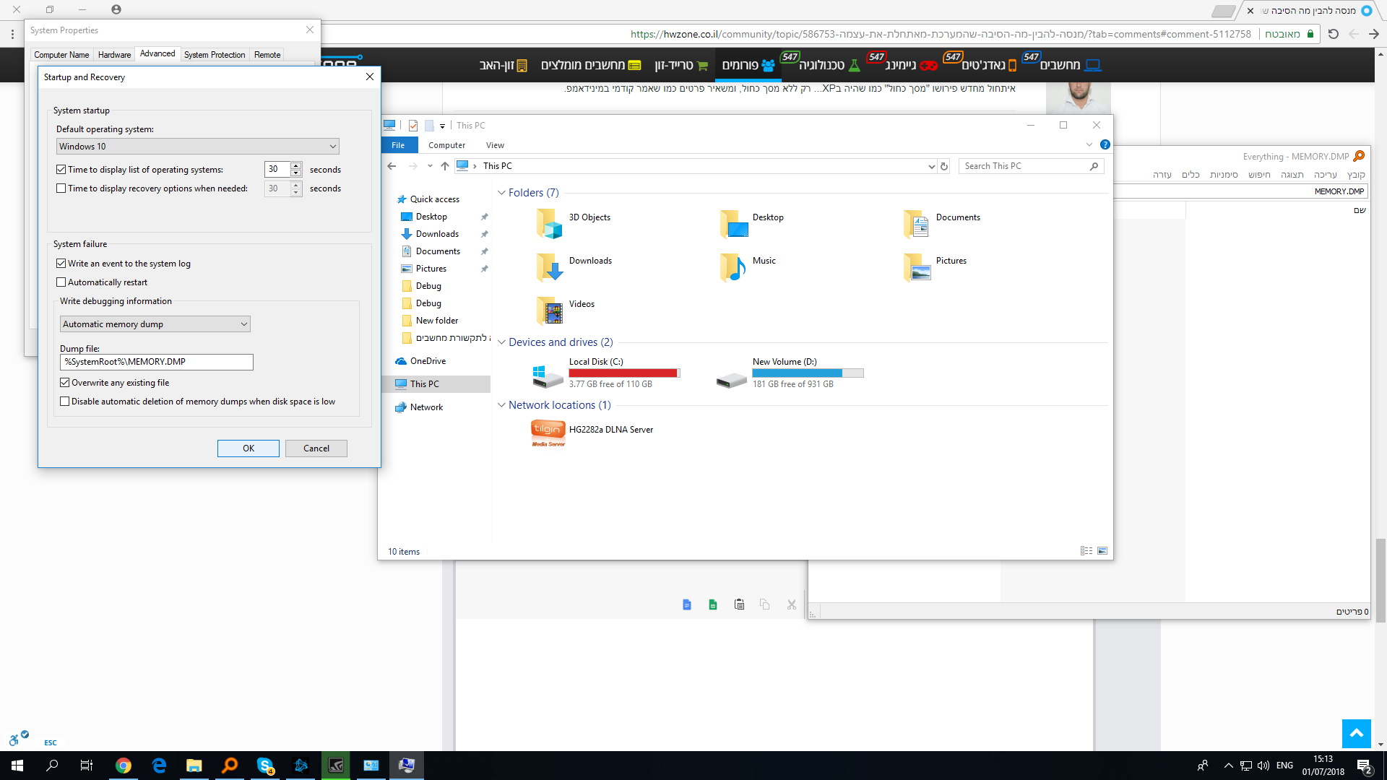Launch Google Chrome from the taskbar
Screen dimensions: 1387x780
tap(123, 766)
